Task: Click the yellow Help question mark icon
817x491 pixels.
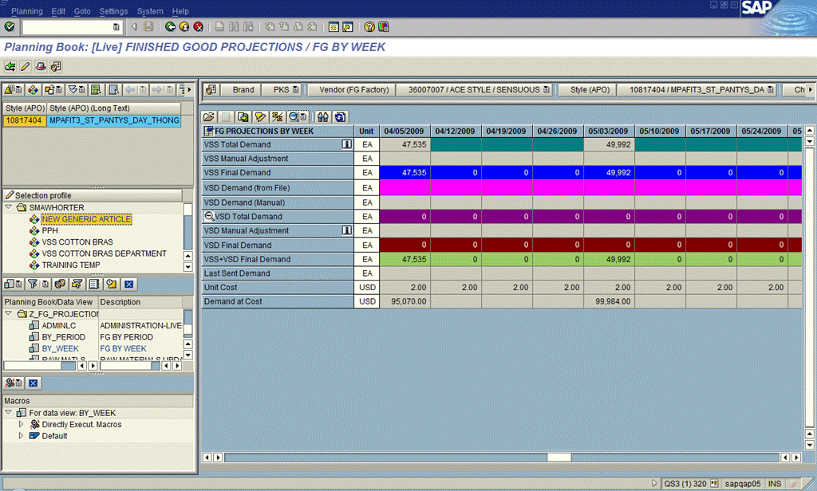Action: (369, 26)
